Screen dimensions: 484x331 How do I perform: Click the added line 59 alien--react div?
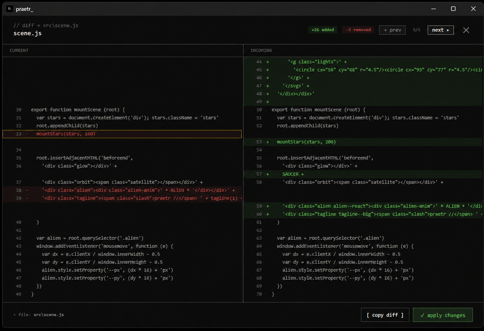(x=363, y=206)
